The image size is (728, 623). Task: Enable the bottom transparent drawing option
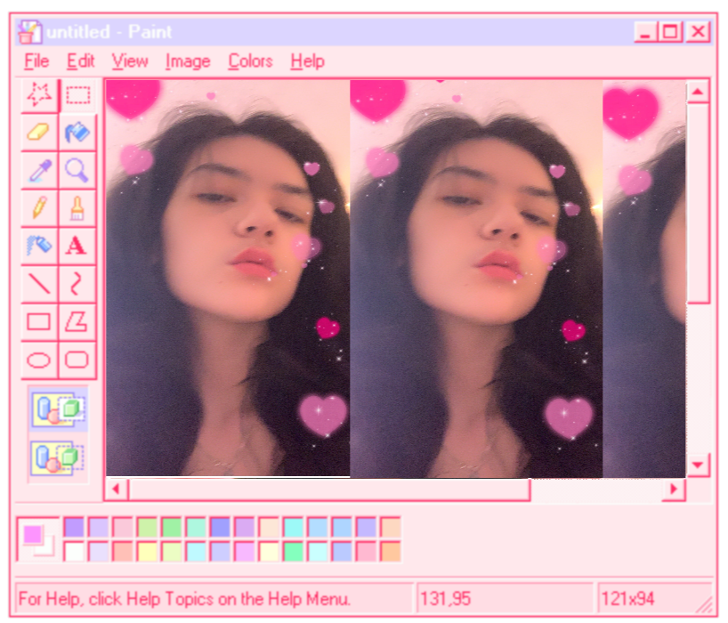[x=58, y=458]
